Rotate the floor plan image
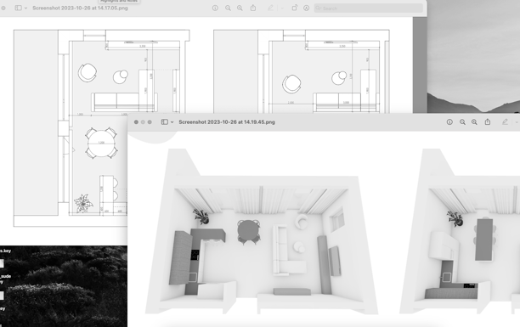This screenshot has width=520, height=327. pos(294,8)
